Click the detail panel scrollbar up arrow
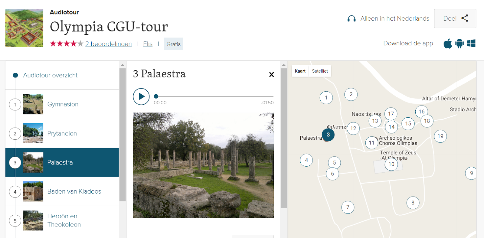This screenshot has height=238, width=484. 284,65
